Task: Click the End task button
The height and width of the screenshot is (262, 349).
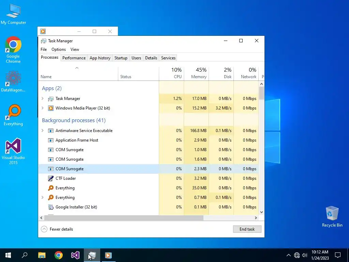Action: click(x=247, y=229)
